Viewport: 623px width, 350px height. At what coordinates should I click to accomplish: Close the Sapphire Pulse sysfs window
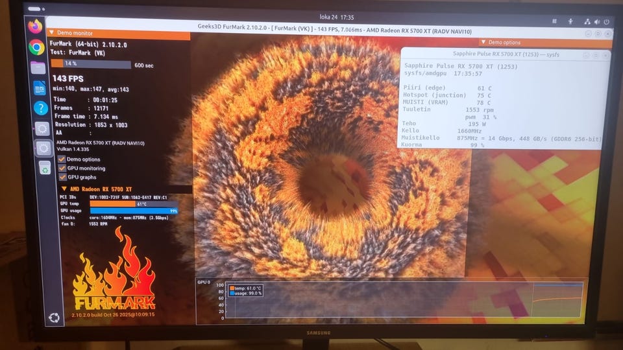pyautogui.click(x=605, y=56)
